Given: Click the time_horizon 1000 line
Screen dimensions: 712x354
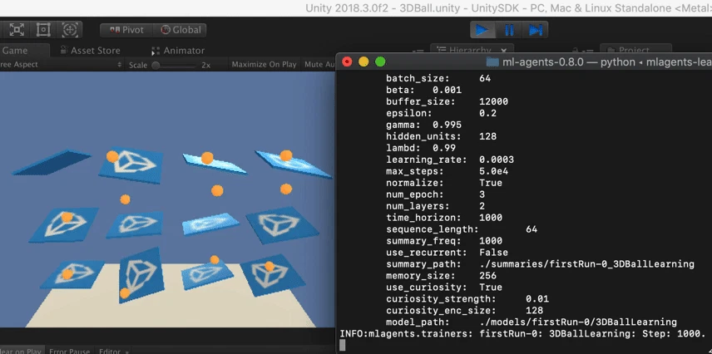Looking at the screenshot, I should (x=444, y=218).
